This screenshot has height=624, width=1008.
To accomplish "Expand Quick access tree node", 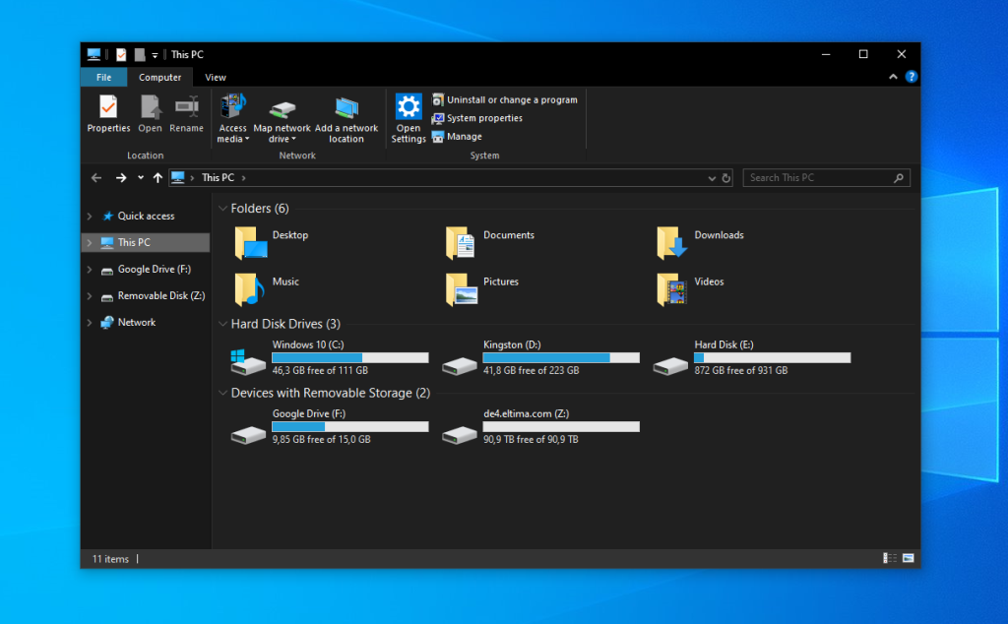I will point(90,217).
